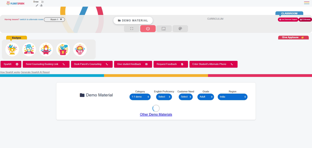Click Give student feedback button
Viewport: 312px width, 148px height.
coord(133,64)
